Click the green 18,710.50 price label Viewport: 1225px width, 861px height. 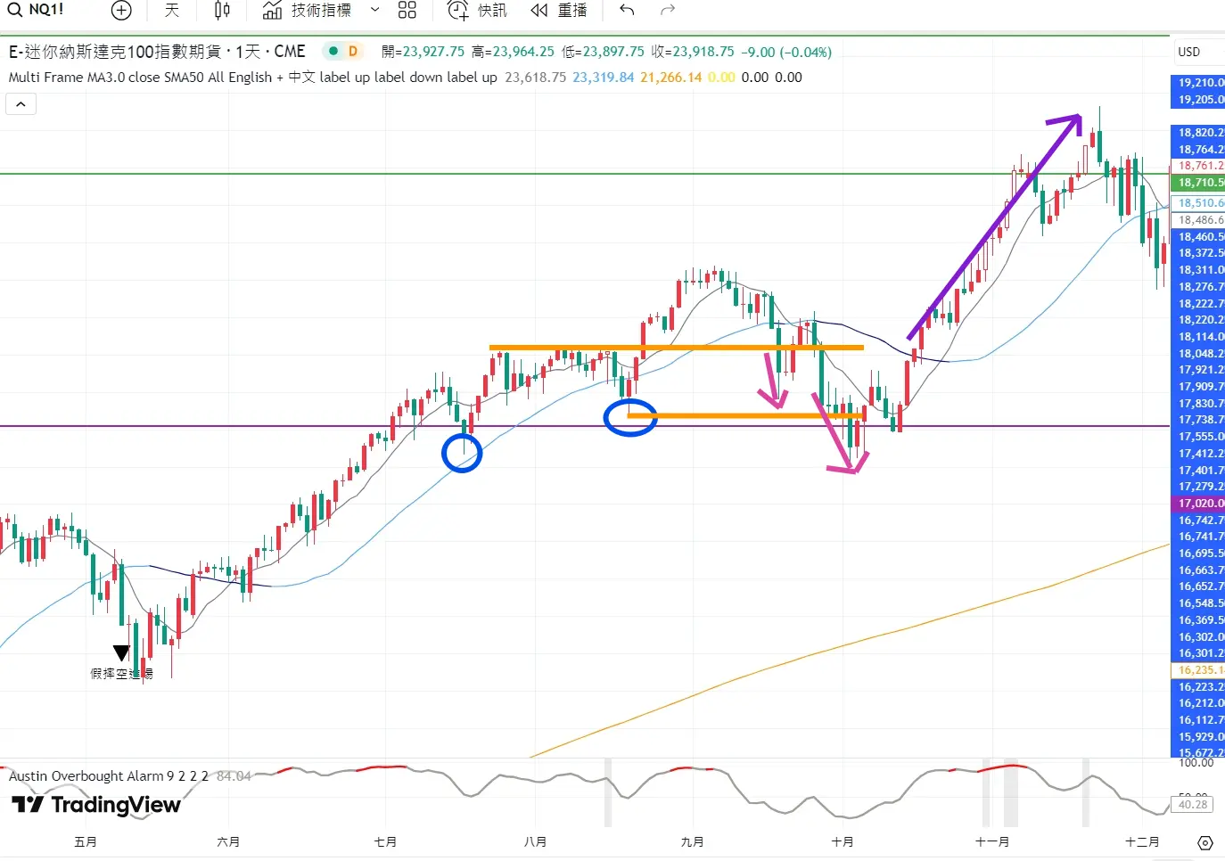1200,183
